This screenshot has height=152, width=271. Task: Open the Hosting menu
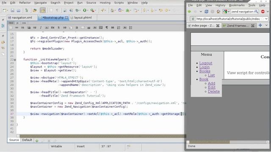[105, 3]
